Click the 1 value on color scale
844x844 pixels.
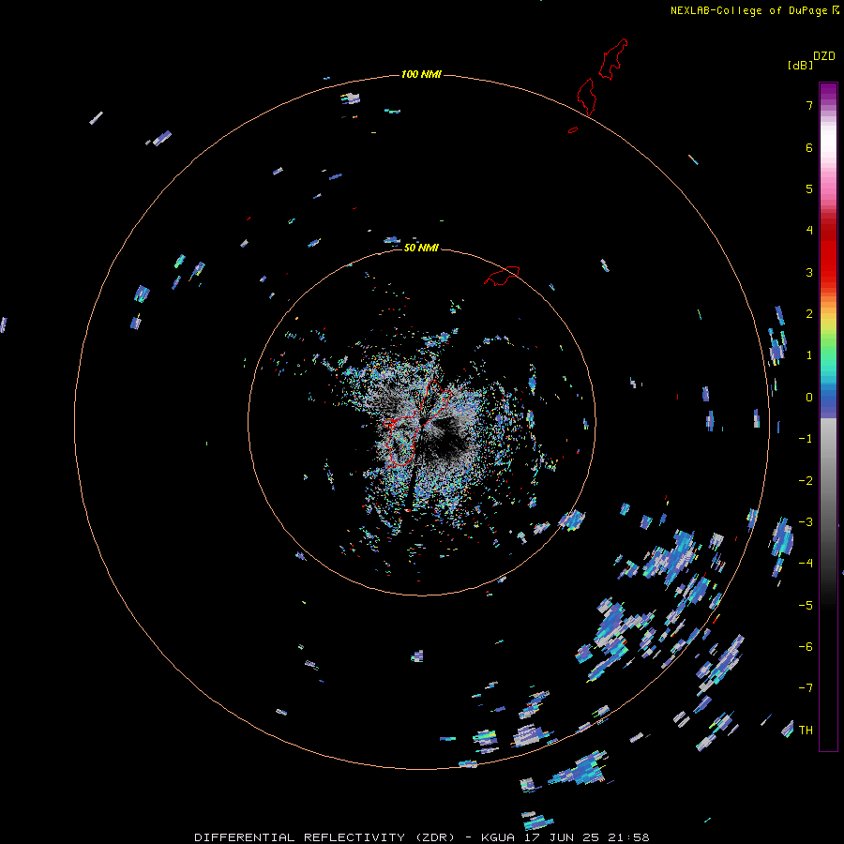(809, 355)
